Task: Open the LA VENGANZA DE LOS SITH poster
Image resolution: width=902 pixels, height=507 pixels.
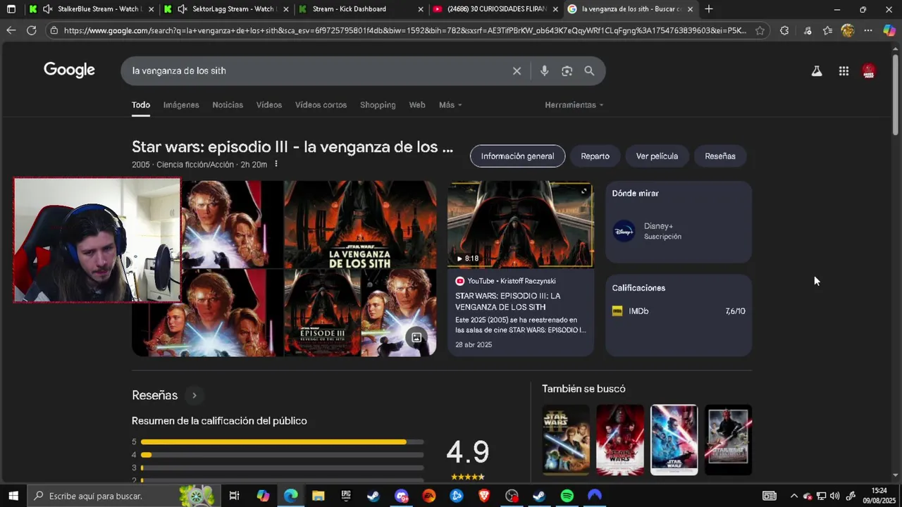Action: pos(360,225)
